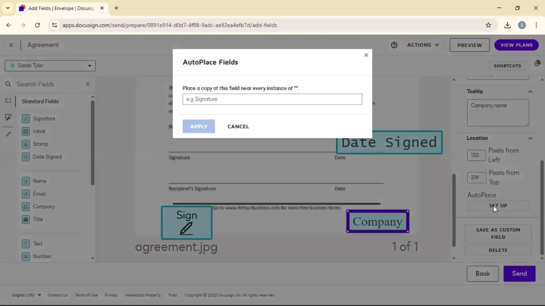Collapse the Location section
This screenshot has height=306, width=545.
tap(530, 138)
